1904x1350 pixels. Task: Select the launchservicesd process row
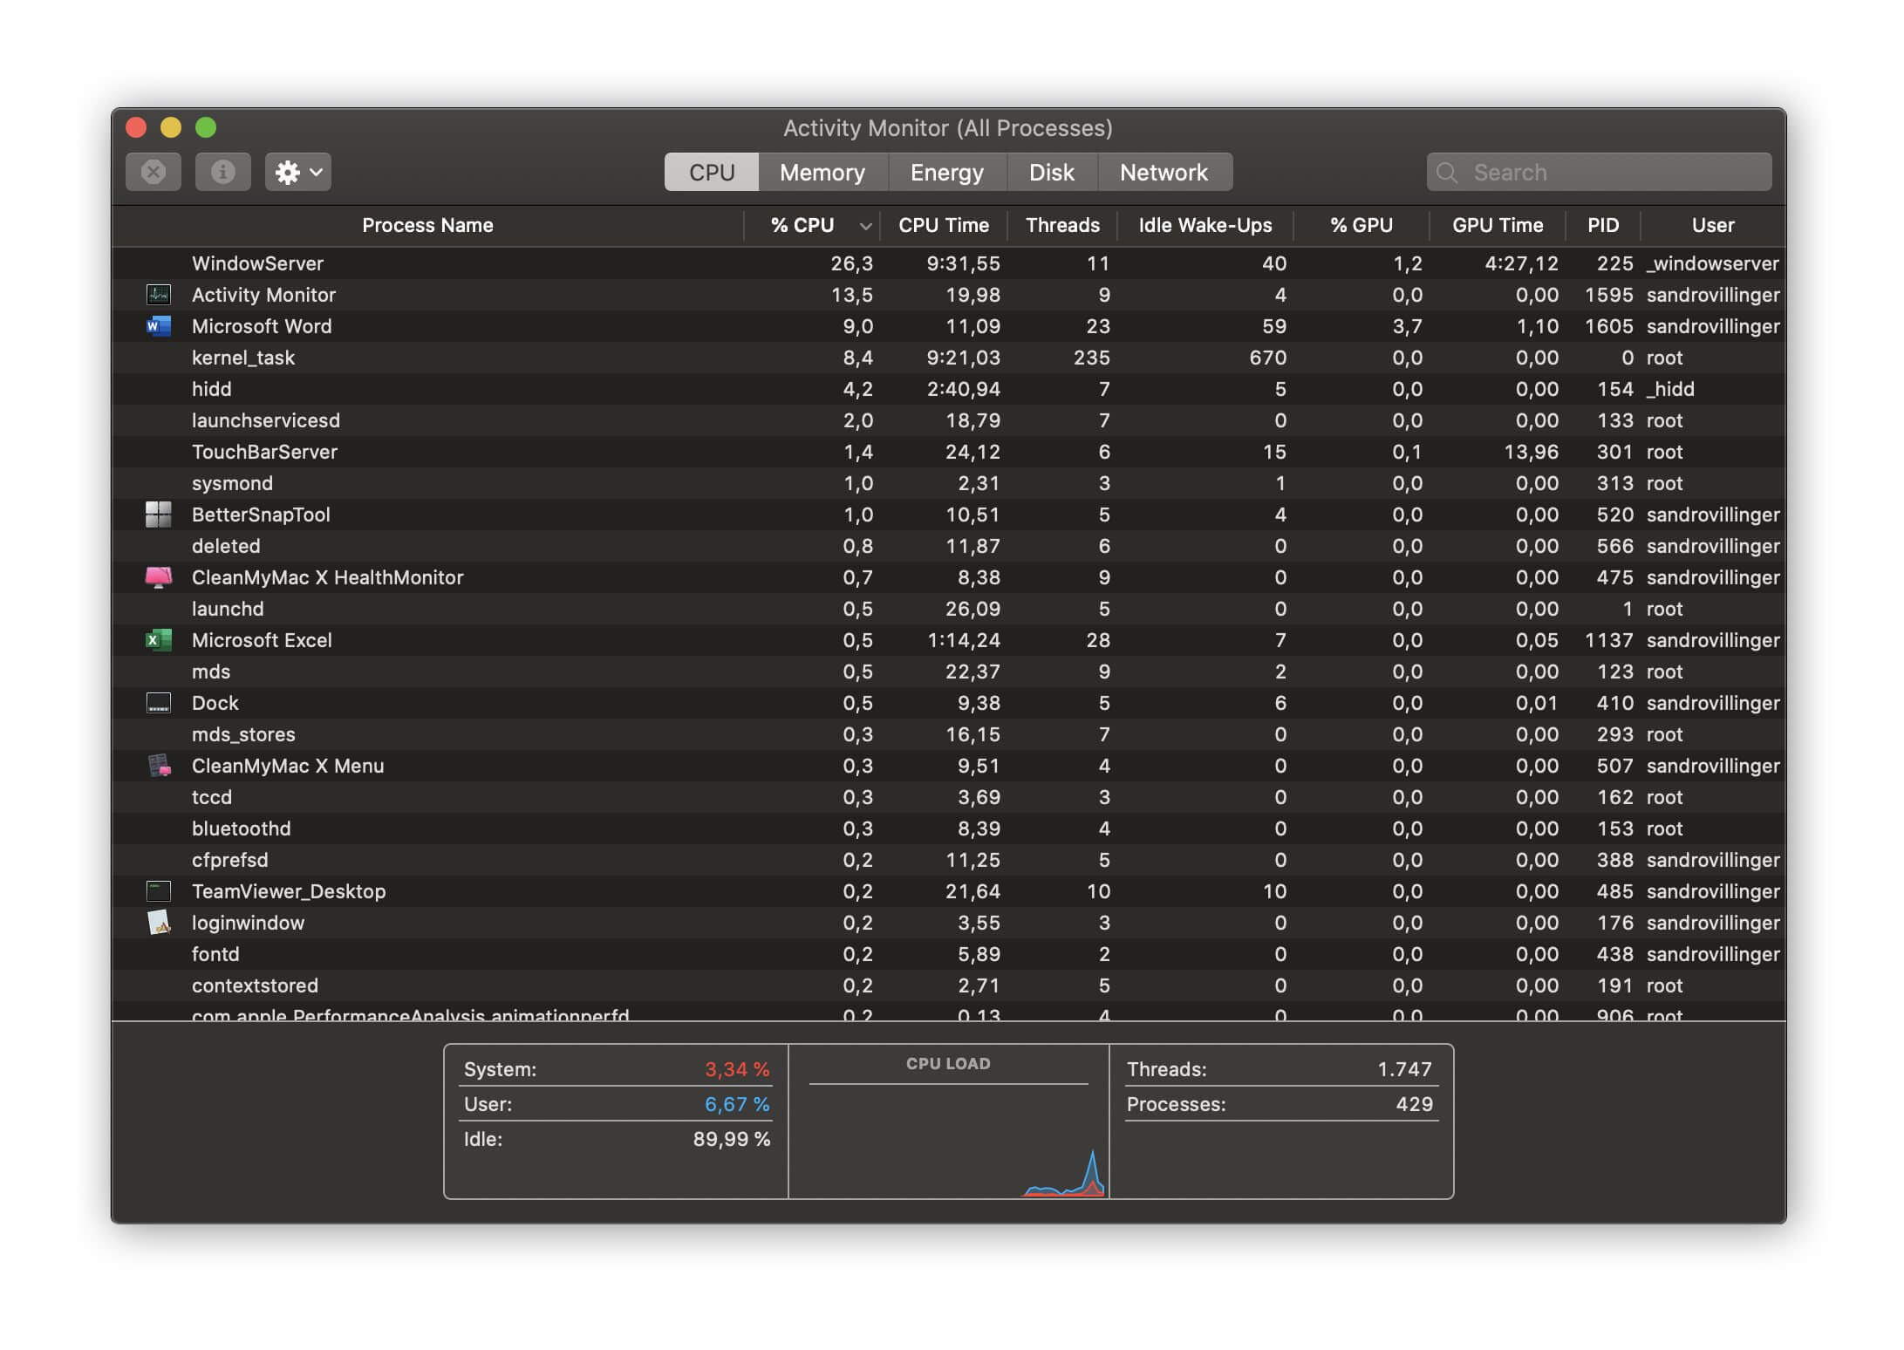click(x=949, y=420)
